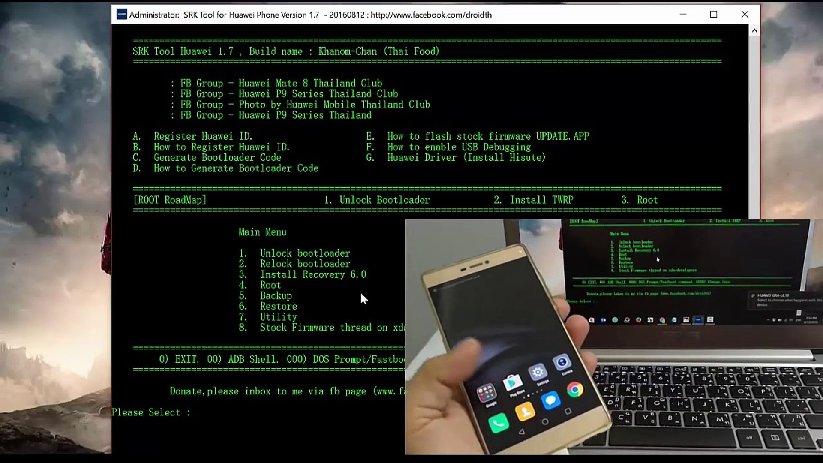The width and height of the screenshot is (823, 463).
Task: Open the Camera app icon on phone
Action: point(562,362)
